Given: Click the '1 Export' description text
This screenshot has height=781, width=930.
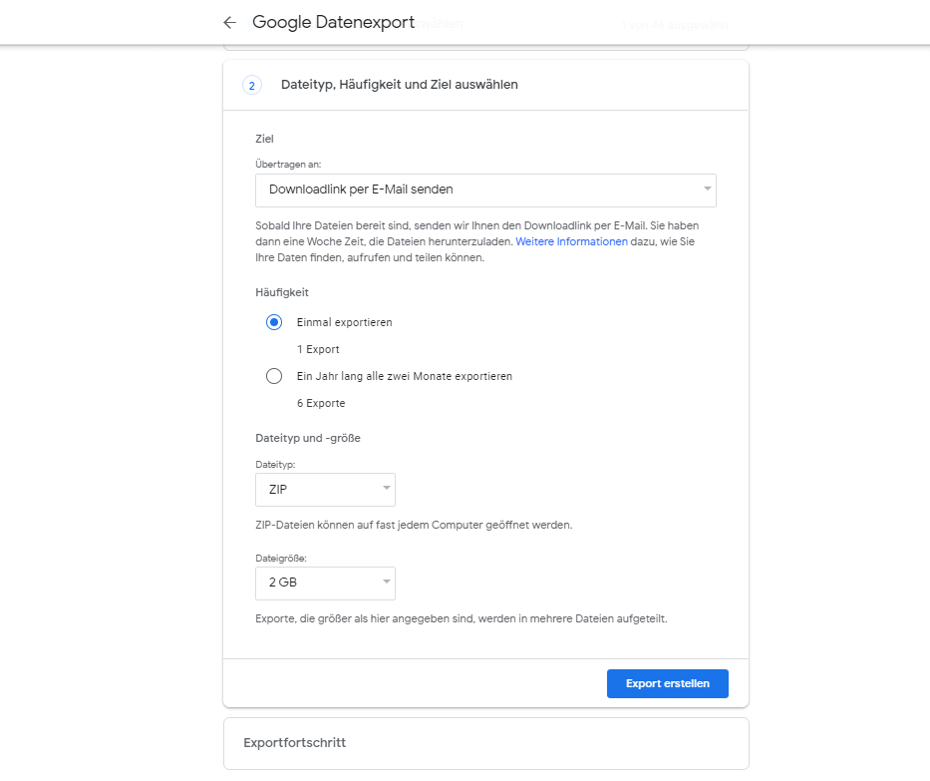Looking at the screenshot, I should pyautogui.click(x=318, y=349).
